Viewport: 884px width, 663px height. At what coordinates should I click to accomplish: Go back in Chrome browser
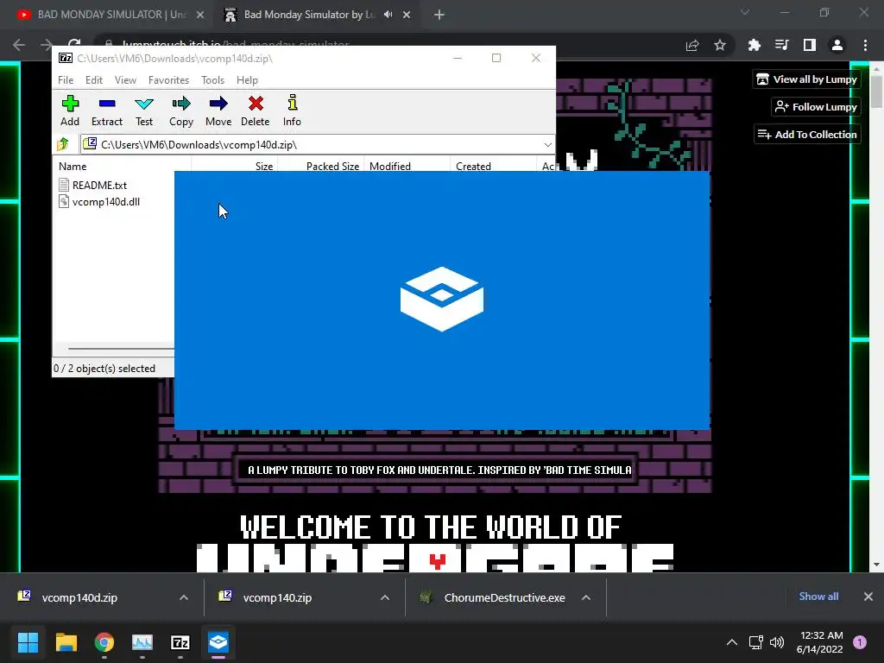click(x=19, y=45)
